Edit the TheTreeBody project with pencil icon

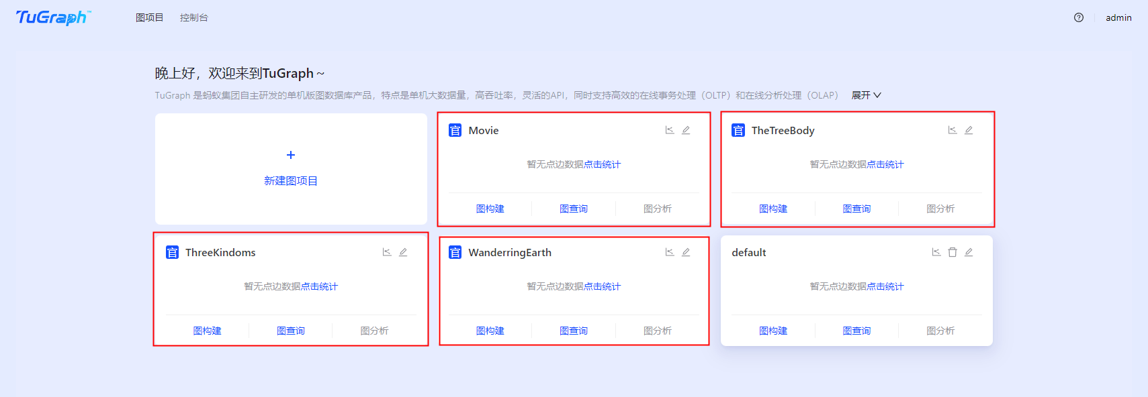tap(969, 130)
